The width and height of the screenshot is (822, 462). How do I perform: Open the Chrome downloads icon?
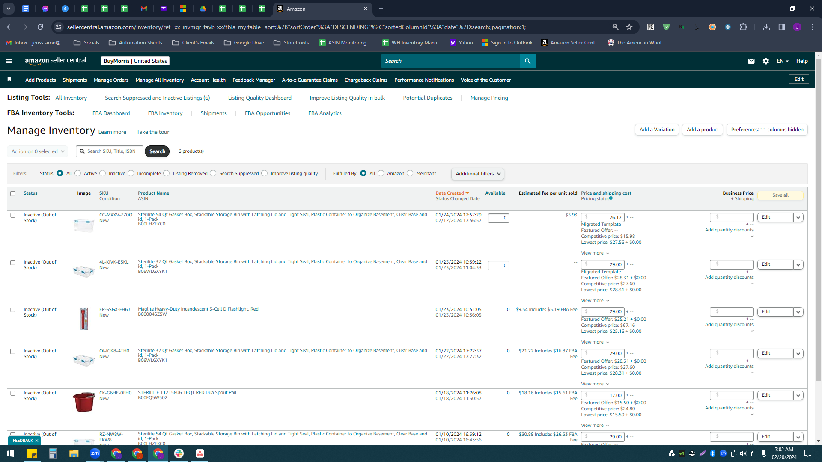pyautogui.click(x=766, y=27)
